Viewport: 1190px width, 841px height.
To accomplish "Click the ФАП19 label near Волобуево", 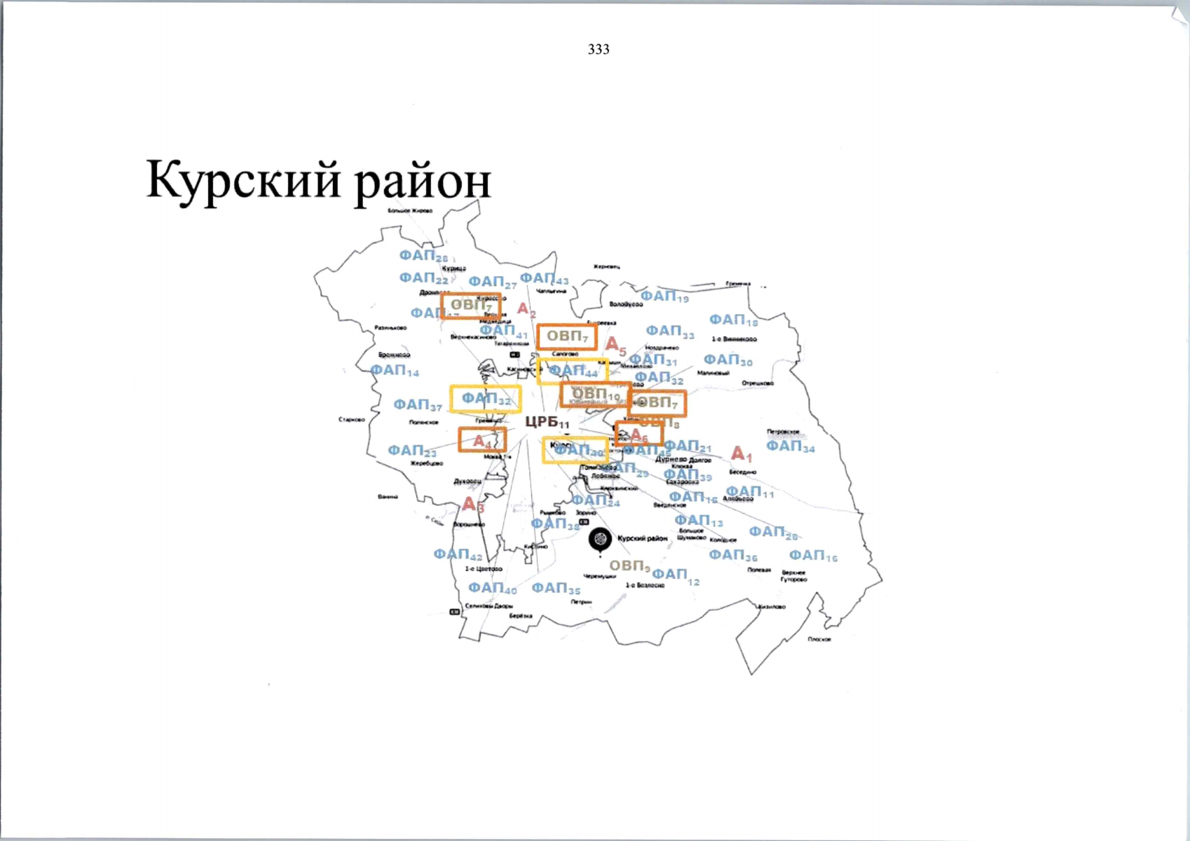I will pyautogui.click(x=664, y=296).
